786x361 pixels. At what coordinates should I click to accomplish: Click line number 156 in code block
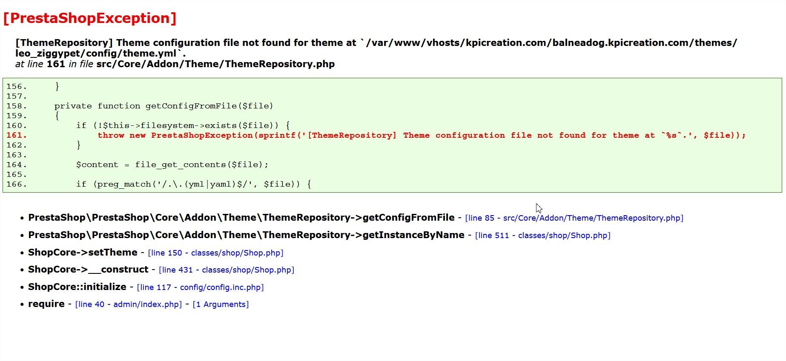17,86
